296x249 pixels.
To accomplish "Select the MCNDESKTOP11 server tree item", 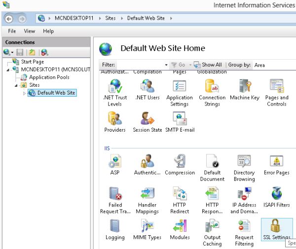I will tap(56, 70).
